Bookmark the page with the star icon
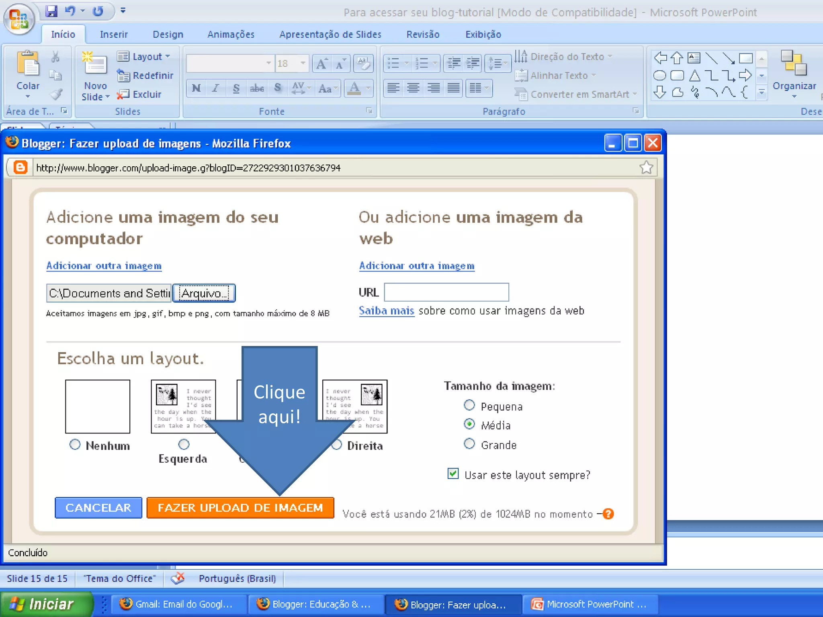This screenshot has height=617, width=823. (646, 168)
